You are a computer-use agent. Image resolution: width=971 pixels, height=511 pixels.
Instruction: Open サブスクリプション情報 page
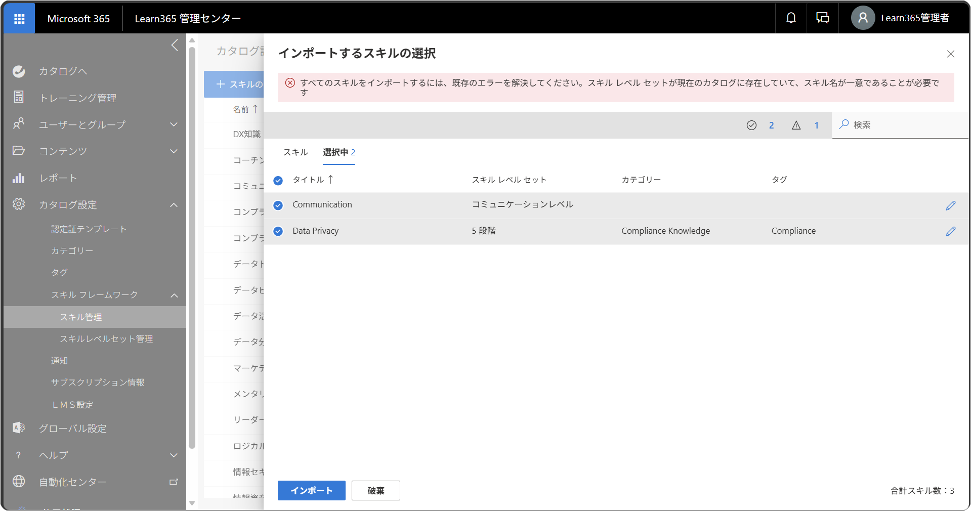click(98, 382)
